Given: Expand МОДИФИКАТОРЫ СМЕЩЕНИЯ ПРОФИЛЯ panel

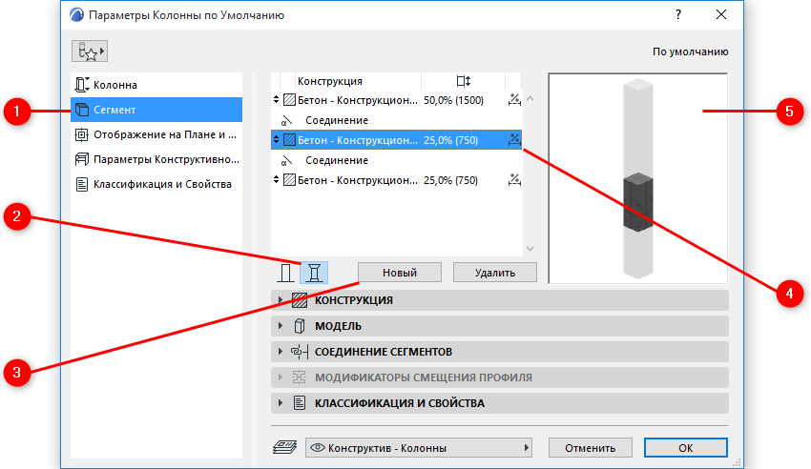Looking at the screenshot, I should [500, 377].
